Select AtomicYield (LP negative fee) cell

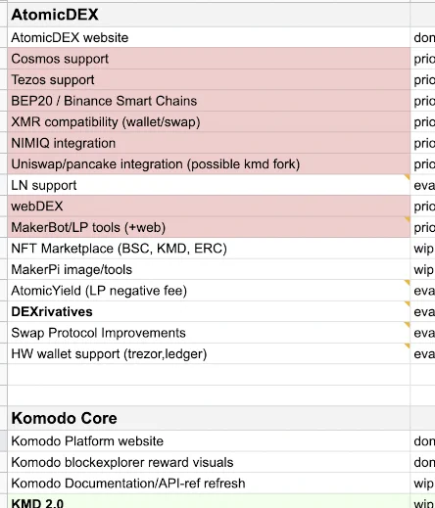[x=209, y=291]
